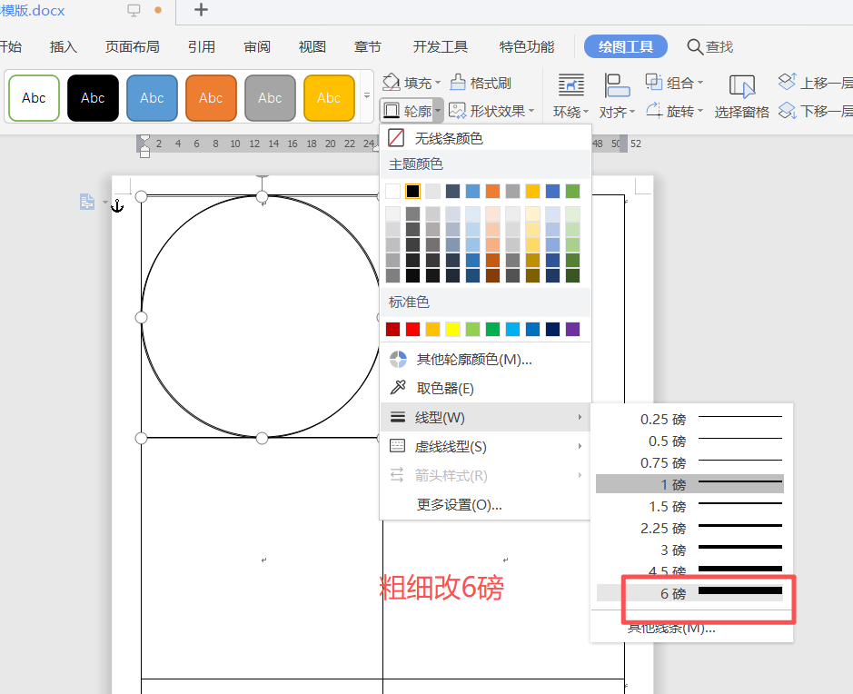This screenshot has width=853, height=694.
Task: Click the Eyedropper (取色器) icon
Action: tap(398, 388)
